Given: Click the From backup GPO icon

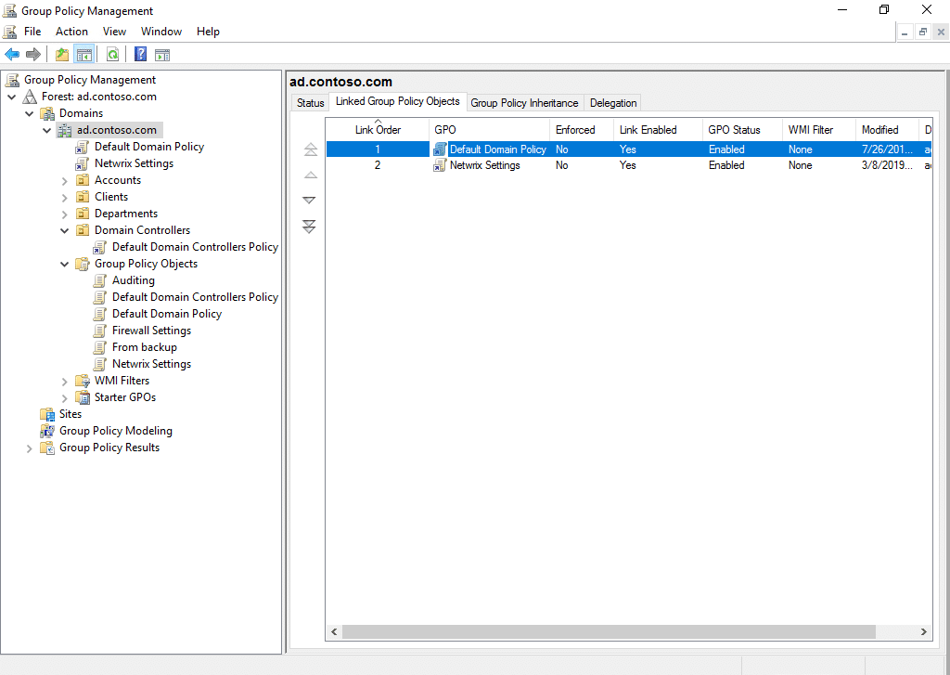Looking at the screenshot, I should click(100, 347).
